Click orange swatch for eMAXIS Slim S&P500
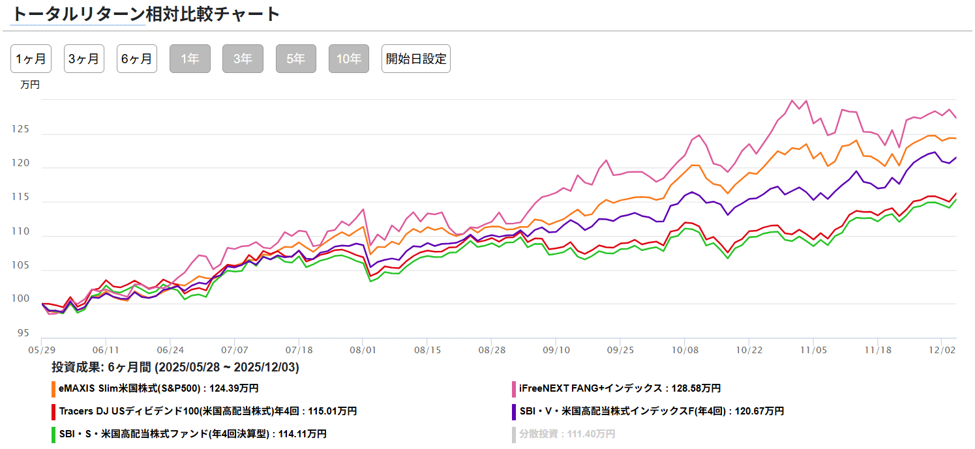 [53, 388]
